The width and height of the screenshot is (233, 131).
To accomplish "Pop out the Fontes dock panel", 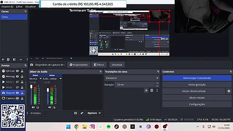I will coord(25,65).
